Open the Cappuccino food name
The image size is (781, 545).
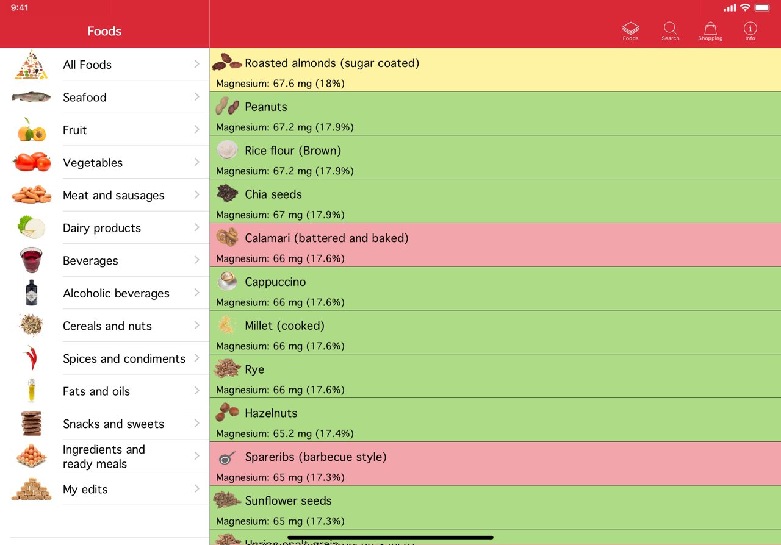[x=275, y=282]
